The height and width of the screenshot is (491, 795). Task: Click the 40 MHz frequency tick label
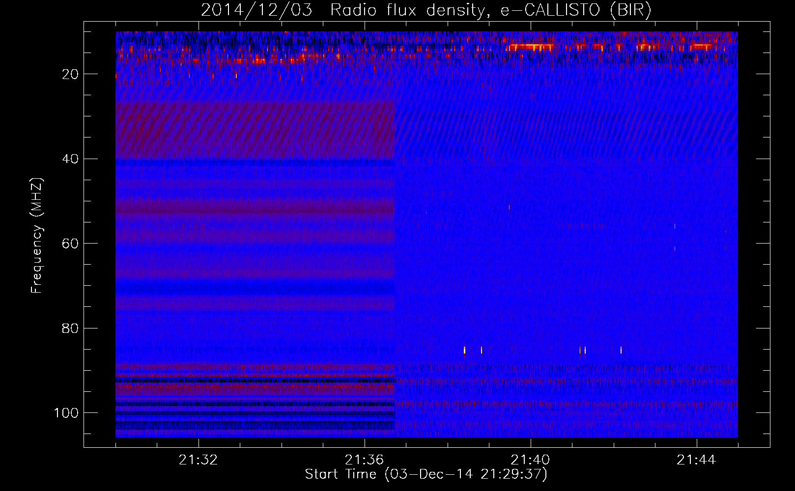click(71, 159)
